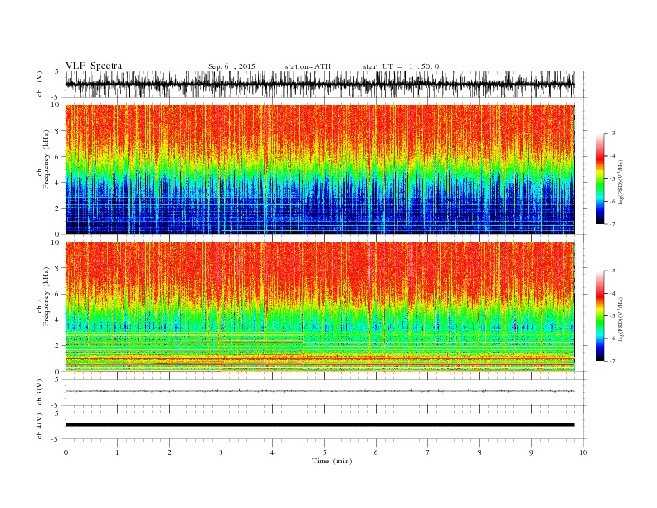
Task: Click the "2" frequency tick of ch.1 spectrogram
Action: tap(58, 208)
